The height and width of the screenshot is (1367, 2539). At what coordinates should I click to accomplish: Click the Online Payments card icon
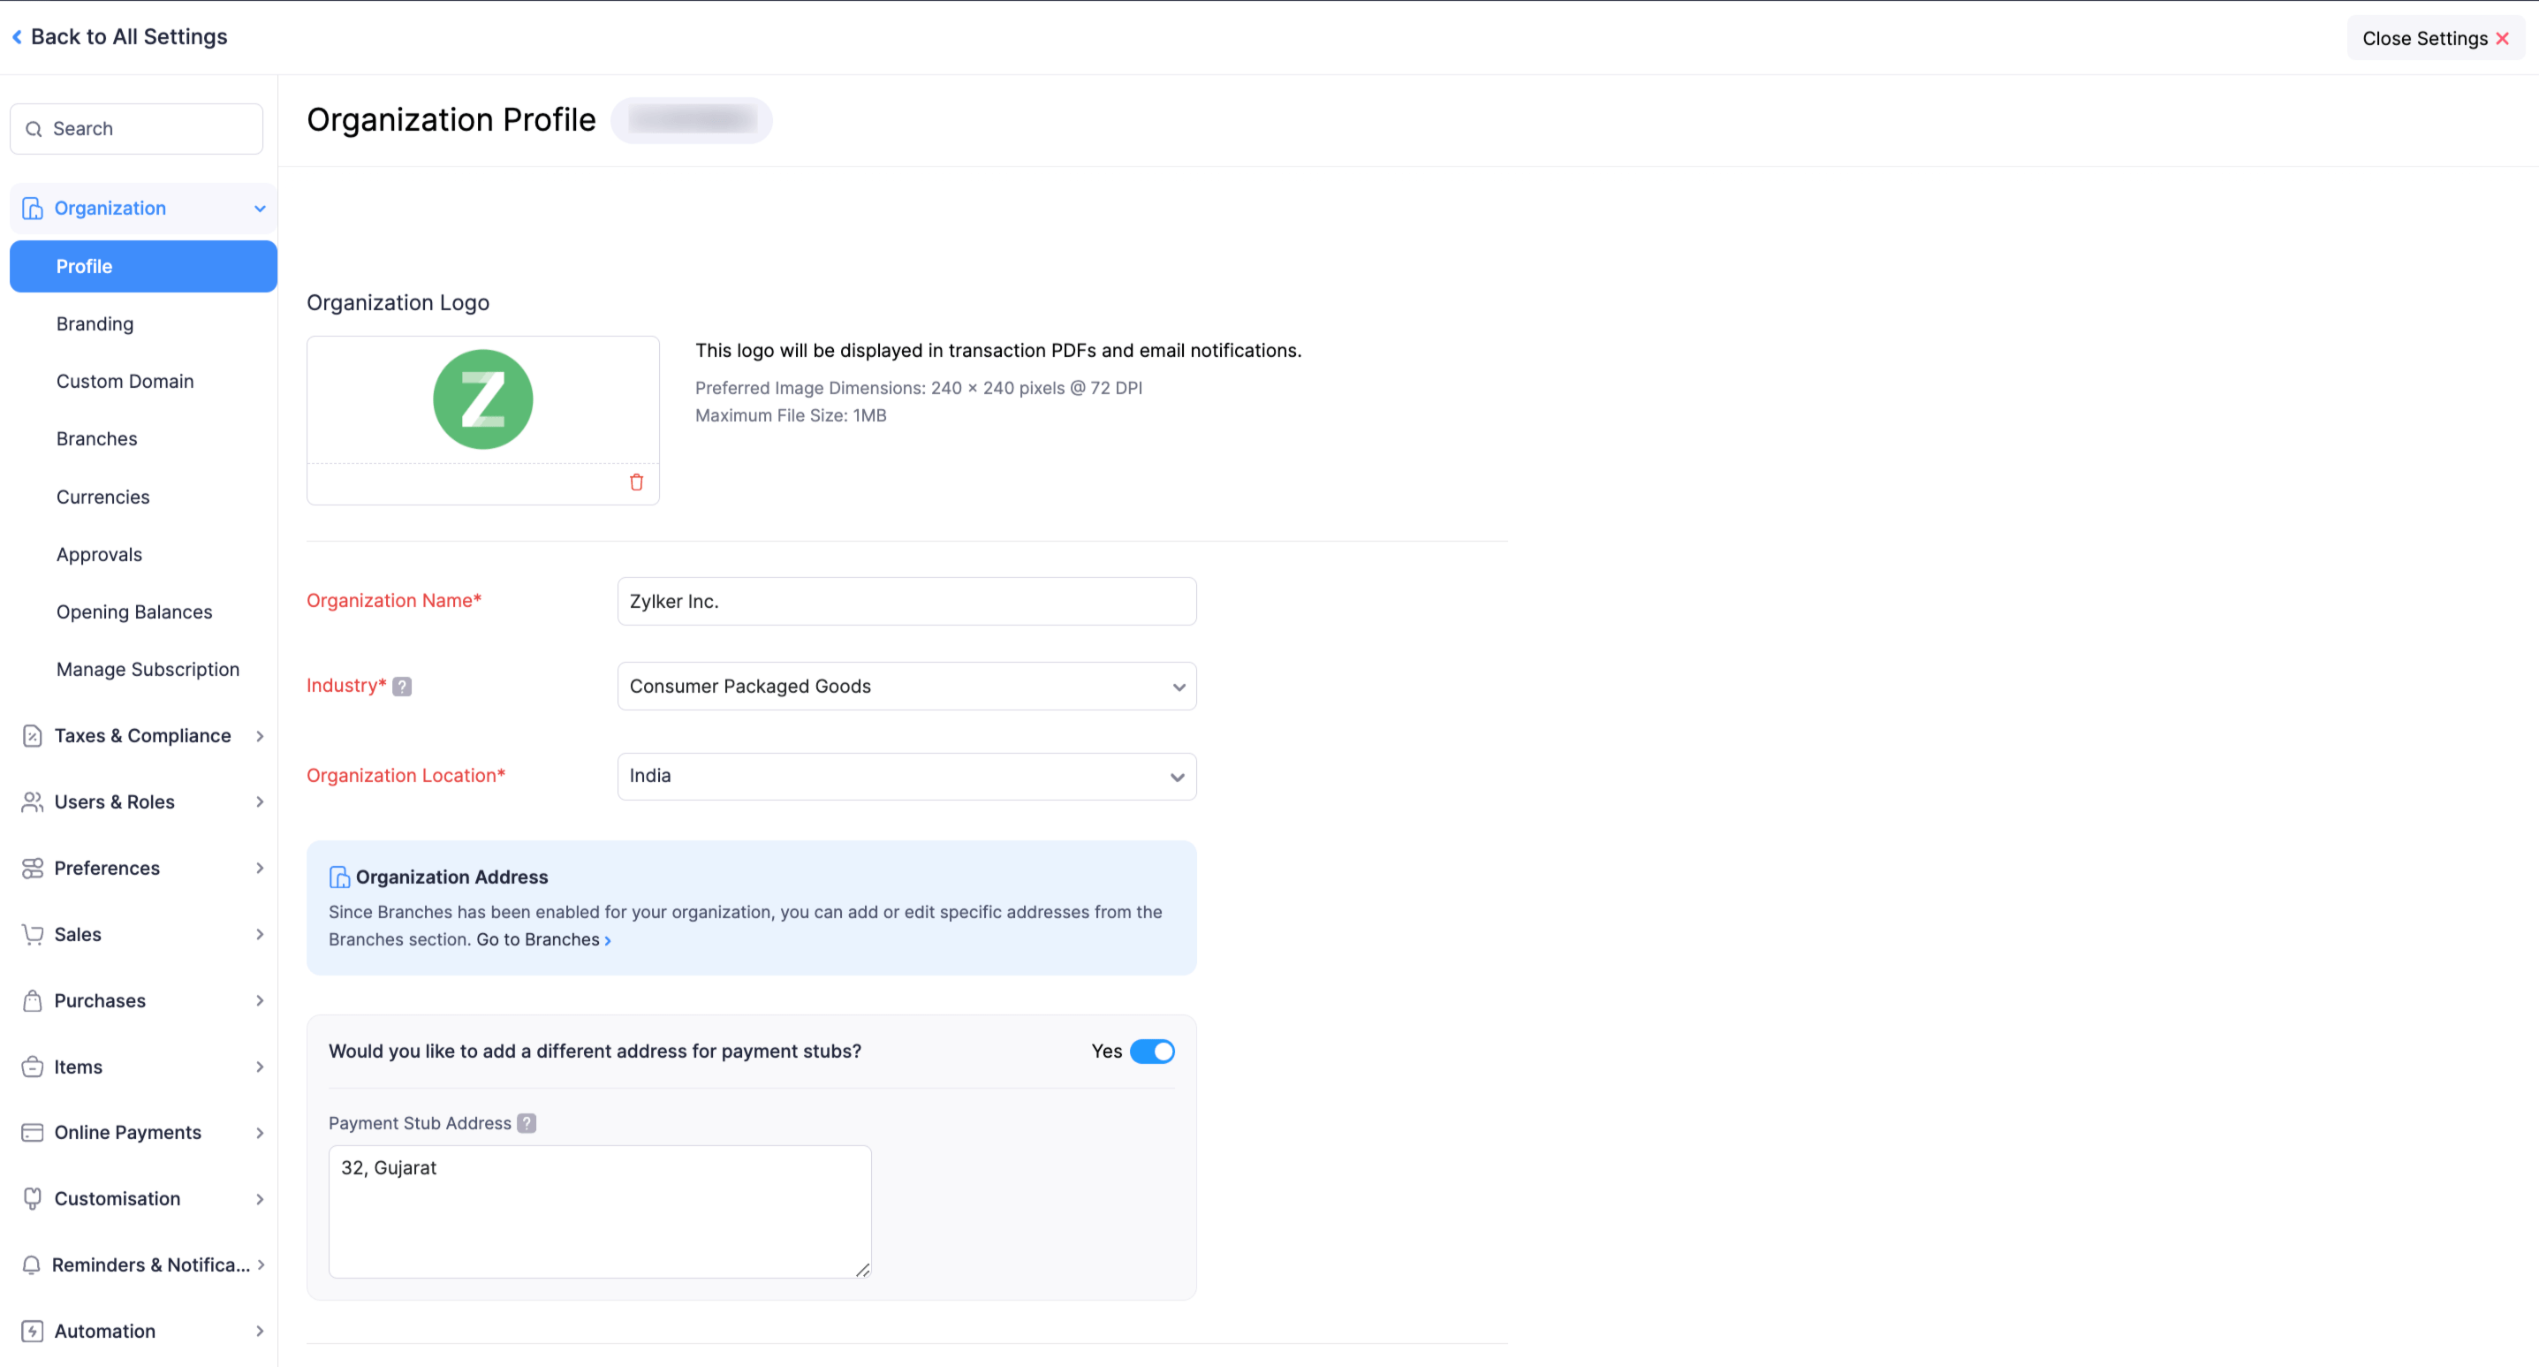pos(33,1133)
